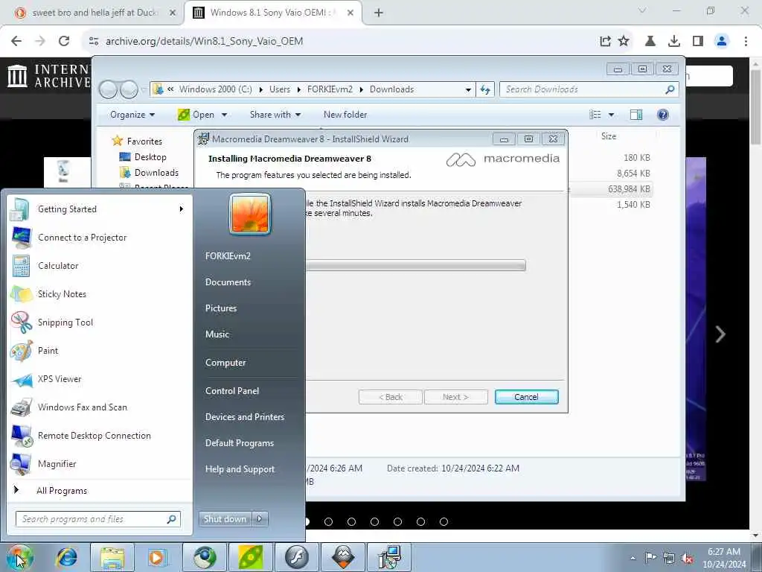This screenshot has width=762, height=572.
Task: Click the Flash installer taskbar icon
Action: click(297, 557)
